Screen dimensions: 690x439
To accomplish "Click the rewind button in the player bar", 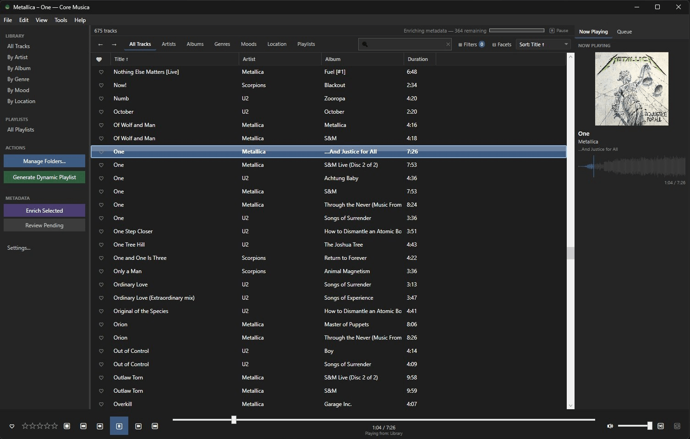I will (100, 426).
